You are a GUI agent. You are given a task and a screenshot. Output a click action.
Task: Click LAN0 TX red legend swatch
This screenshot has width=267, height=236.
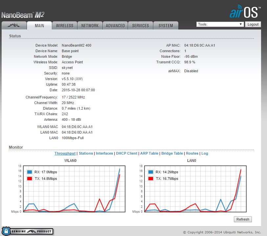151,179
